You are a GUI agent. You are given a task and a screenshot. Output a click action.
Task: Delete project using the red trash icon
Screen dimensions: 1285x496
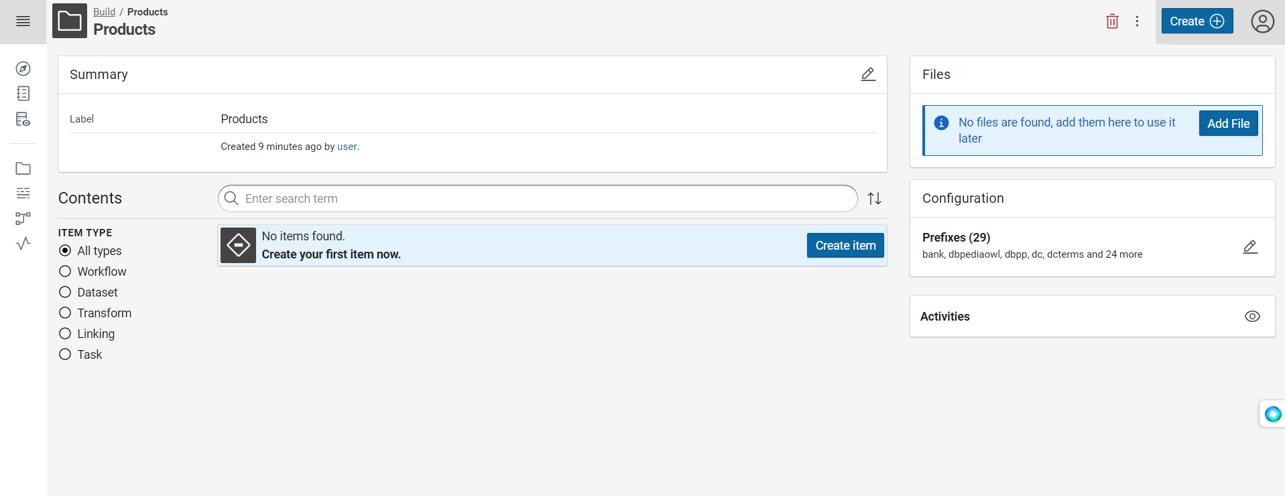point(1112,21)
